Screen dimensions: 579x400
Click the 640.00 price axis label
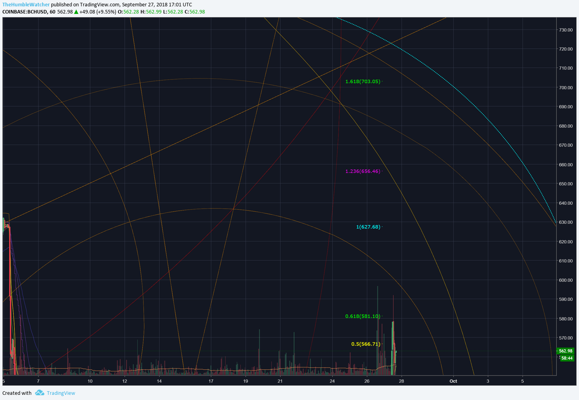pyautogui.click(x=566, y=203)
